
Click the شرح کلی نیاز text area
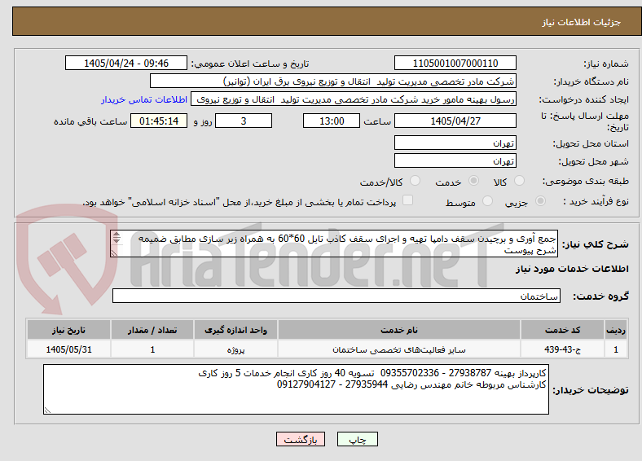click(334, 244)
